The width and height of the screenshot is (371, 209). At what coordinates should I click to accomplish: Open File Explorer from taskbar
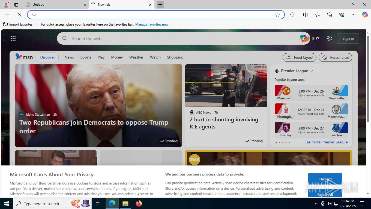[125, 204]
